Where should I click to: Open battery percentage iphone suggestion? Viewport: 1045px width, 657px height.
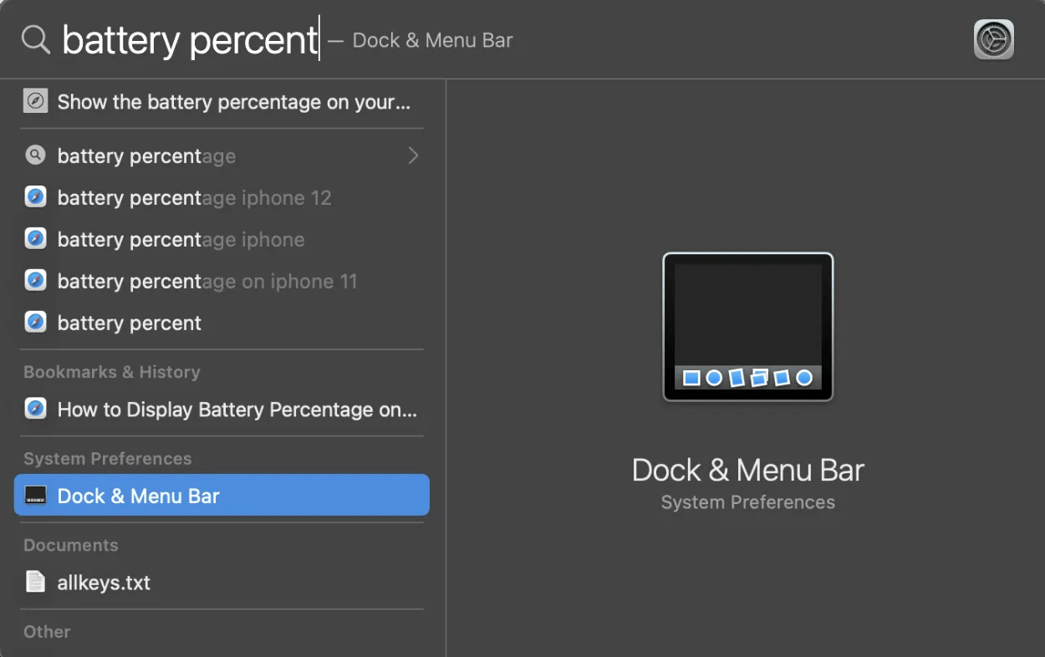(x=180, y=239)
